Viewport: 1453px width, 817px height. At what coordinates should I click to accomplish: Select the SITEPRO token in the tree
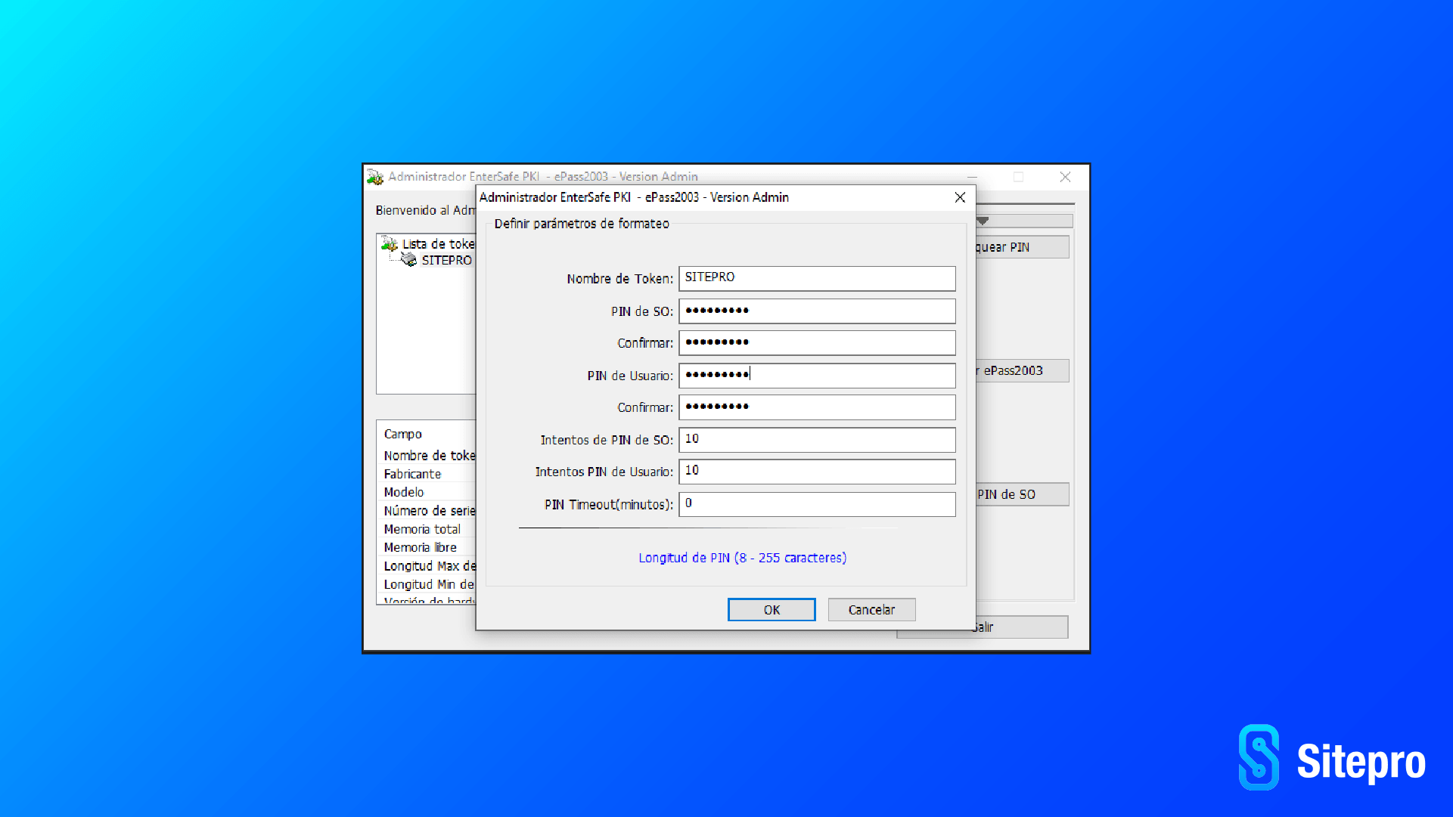pyautogui.click(x=446, y=260)
